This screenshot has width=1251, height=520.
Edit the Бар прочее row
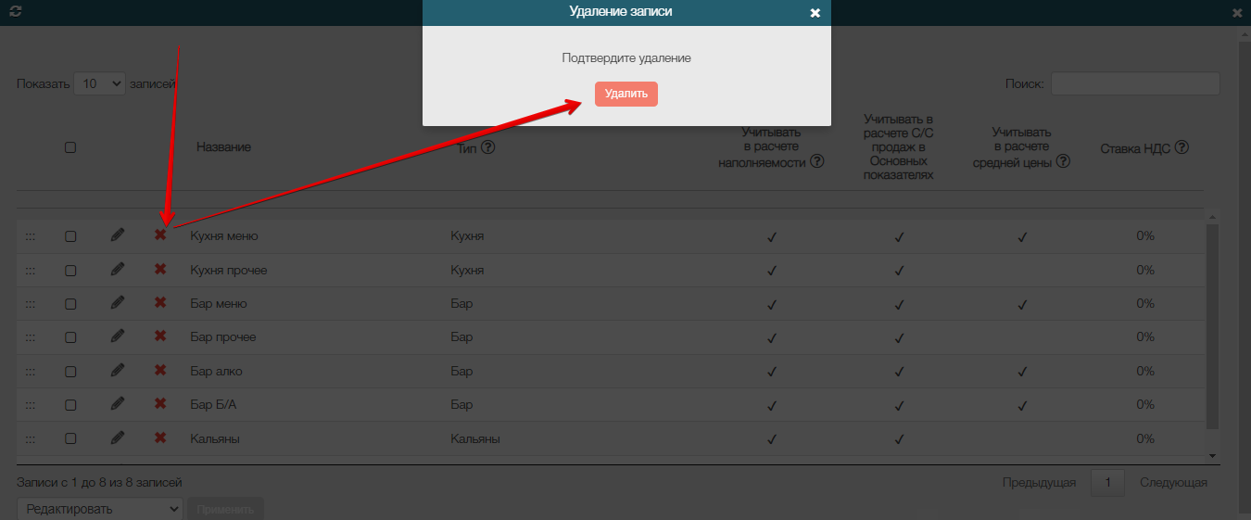click(x=117, y=336)
